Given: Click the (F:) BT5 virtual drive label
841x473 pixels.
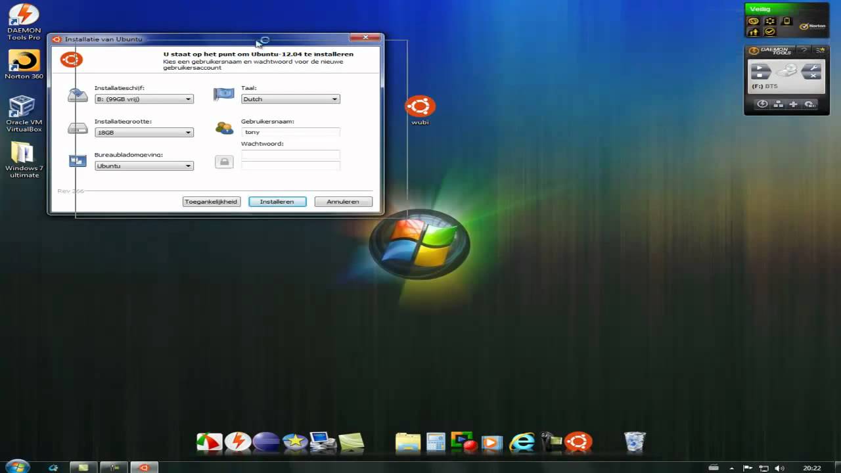Looking at the screenshot, I should [765, 87].
